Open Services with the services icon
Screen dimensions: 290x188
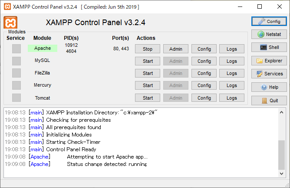(x=269, y=74)
